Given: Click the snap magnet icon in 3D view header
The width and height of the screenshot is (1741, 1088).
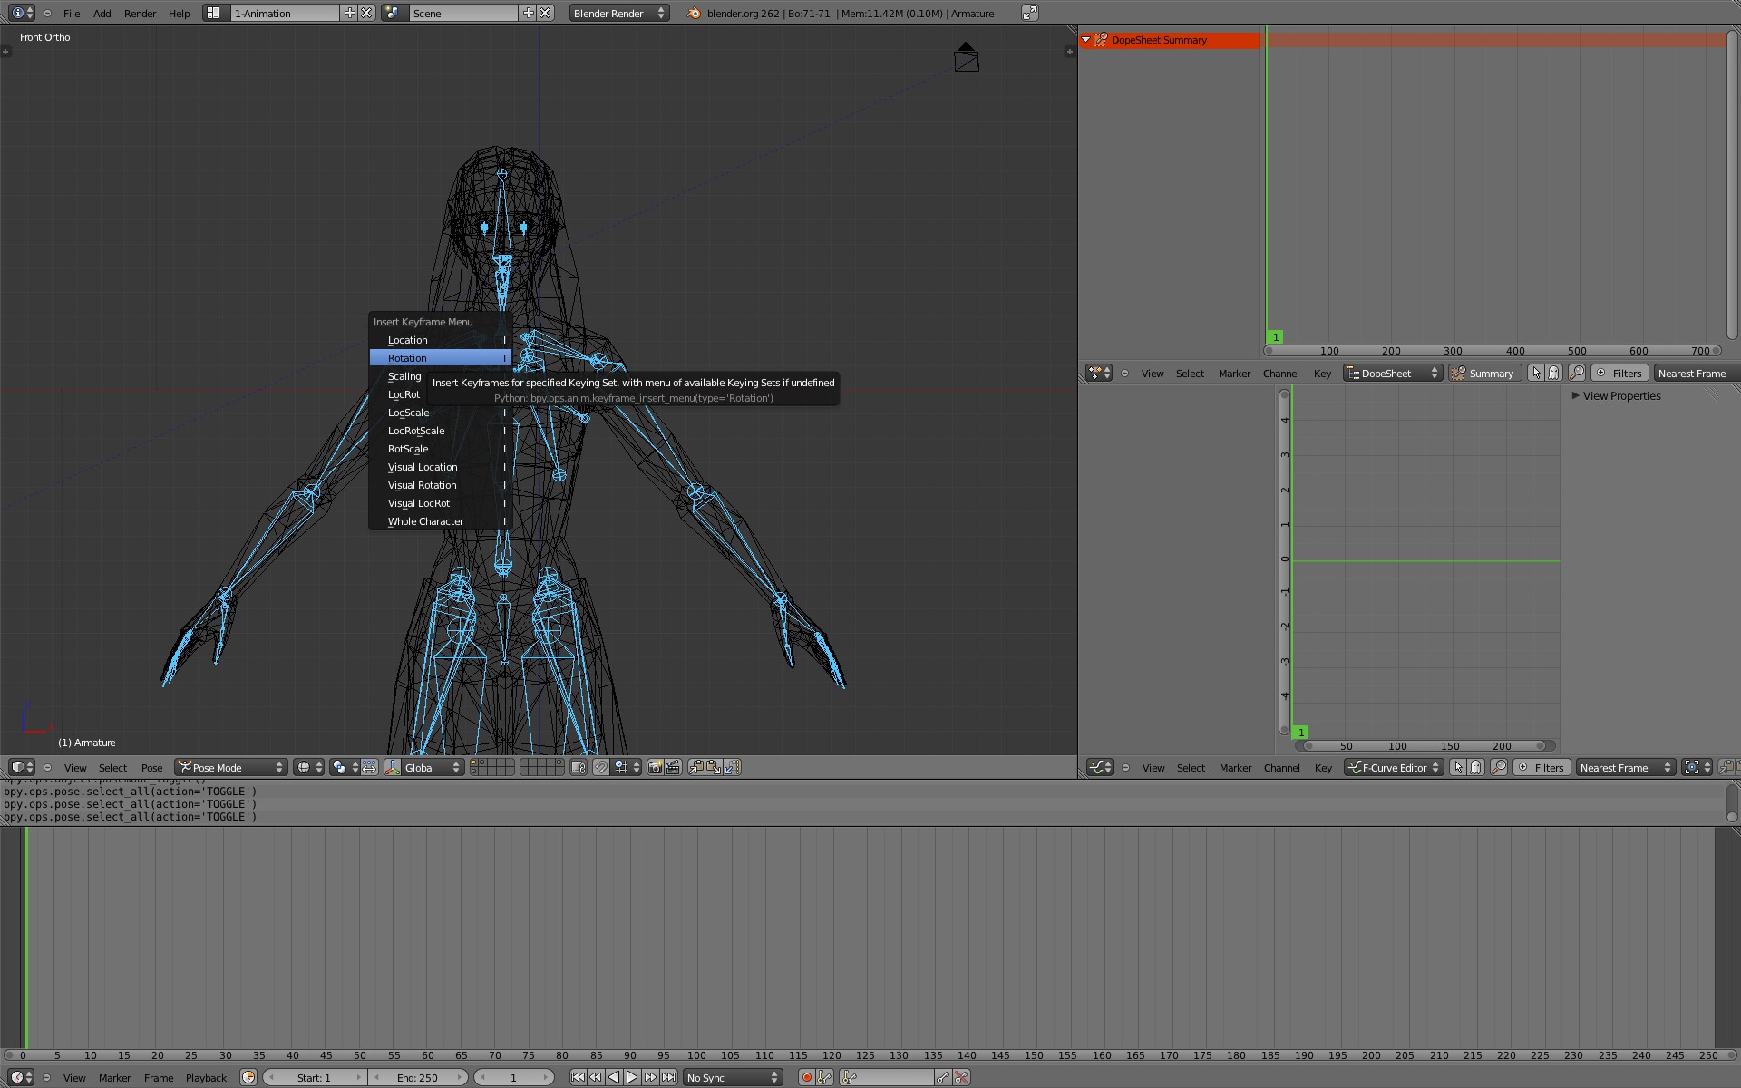Looking at the screenshot, I should coord(602,767).
